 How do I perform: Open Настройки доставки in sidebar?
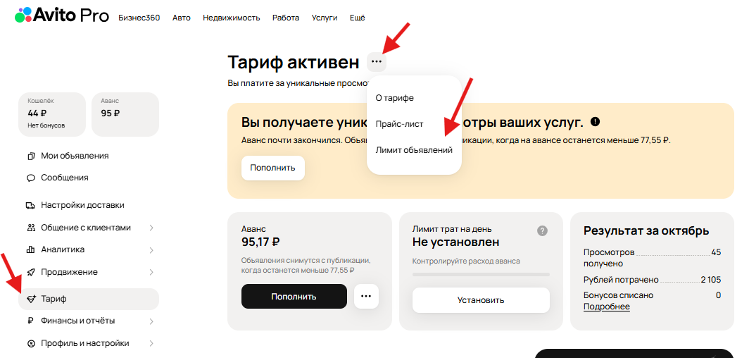(82, 205)
